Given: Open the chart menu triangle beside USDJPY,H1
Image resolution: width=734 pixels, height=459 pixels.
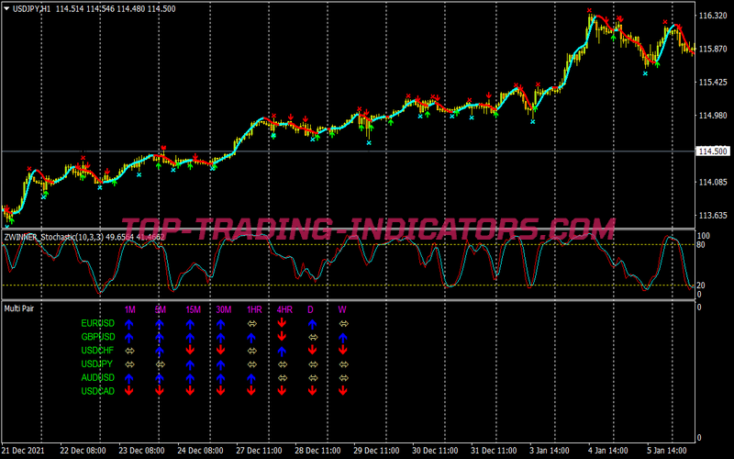Looking at the screenshot, I should (6, 8).
